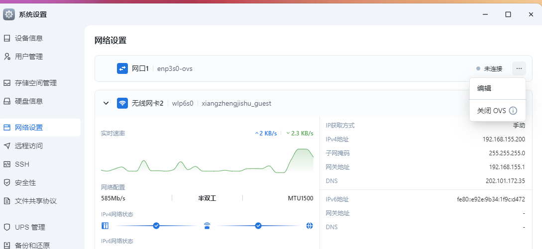Image resolution: width=542 pixels, height=249 pixels.
Task: Collapse the 无线网卡2 network panel
Action: pyautogui.click(x=106, y=103)
